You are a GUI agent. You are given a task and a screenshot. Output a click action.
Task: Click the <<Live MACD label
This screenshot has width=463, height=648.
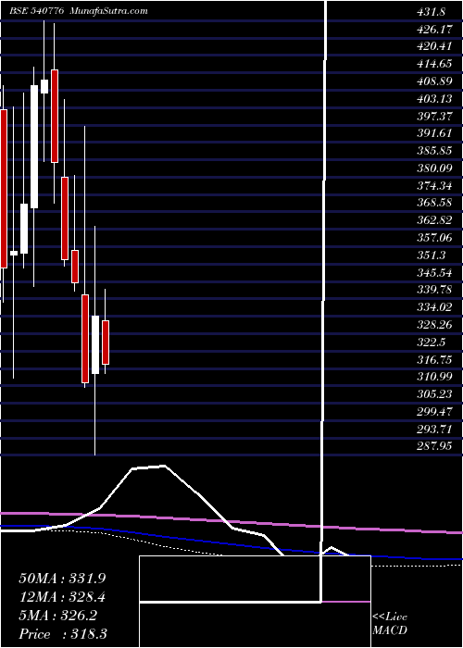coord(390,624)
